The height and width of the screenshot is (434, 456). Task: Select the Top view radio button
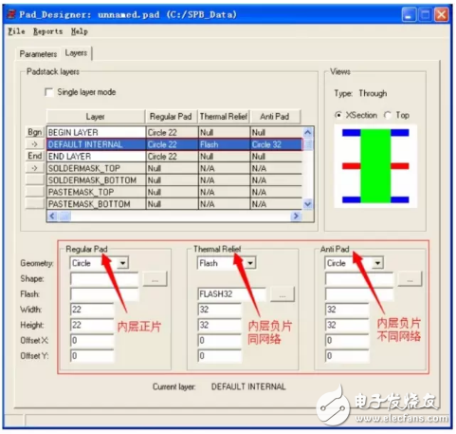point(388,115)
